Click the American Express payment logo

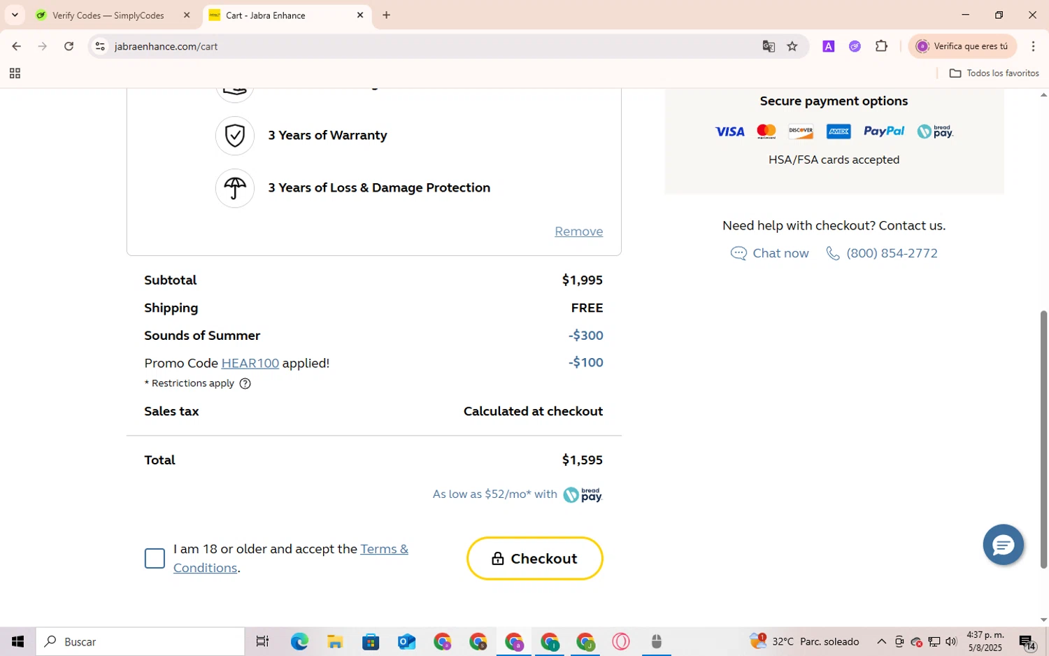pyautogui.click(x=839, y=131)
